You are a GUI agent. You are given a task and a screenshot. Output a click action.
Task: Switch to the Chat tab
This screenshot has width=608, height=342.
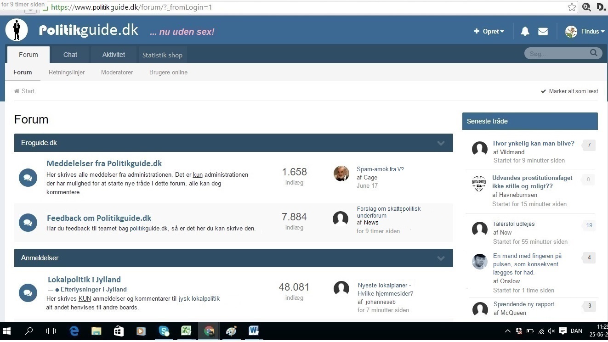[70, 55]
